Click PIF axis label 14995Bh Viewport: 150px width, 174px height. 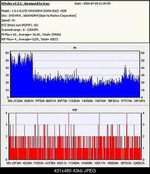point(87,163)
